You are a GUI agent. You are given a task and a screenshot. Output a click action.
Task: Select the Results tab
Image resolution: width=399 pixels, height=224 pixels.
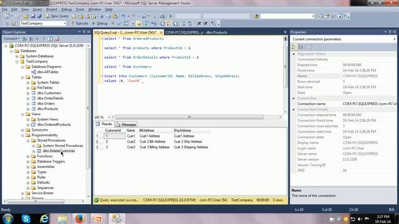point(104,124)
